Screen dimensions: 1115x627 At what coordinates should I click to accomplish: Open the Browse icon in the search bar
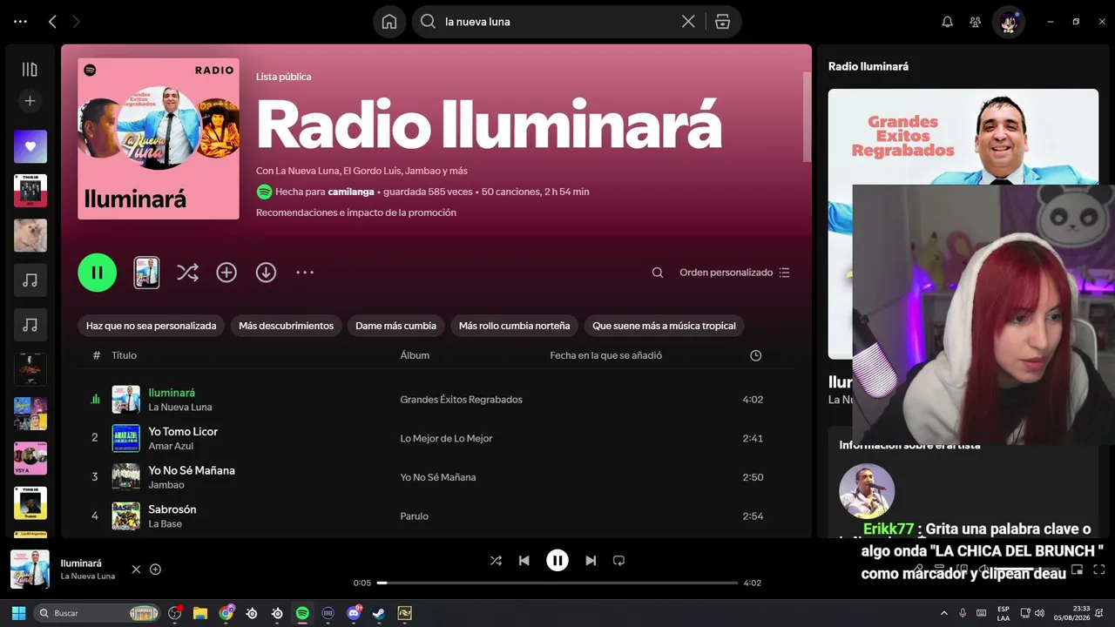coord(722,22)
